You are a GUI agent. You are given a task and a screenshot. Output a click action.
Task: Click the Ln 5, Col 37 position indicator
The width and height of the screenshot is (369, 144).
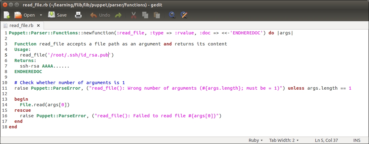[x=327, y=140]
